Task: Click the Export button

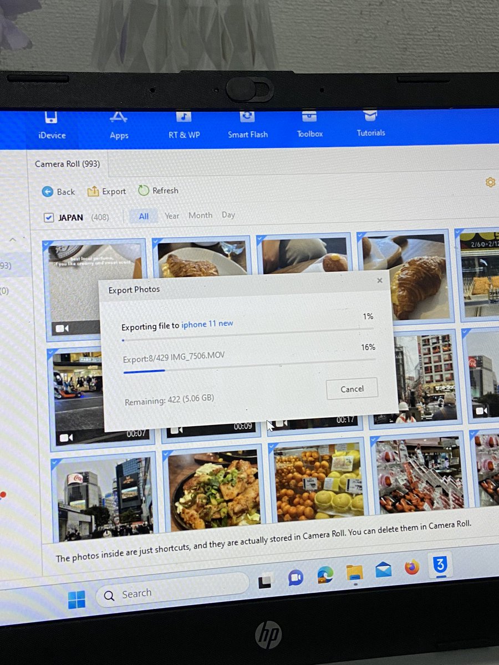Action: click(x=106, y=191)
